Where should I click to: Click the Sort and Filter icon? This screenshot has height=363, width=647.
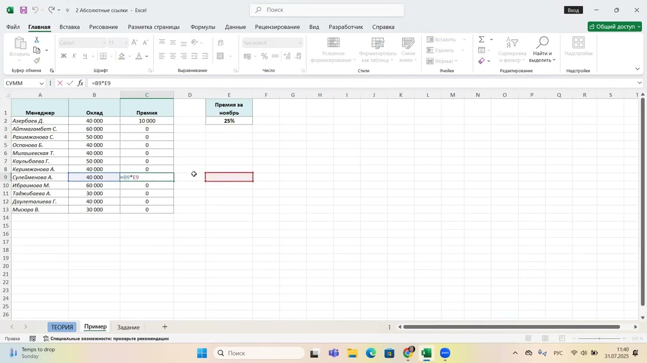[x=512, y=42]
